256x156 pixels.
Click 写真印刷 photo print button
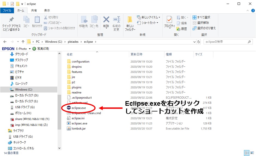click(x=41, y=49)
